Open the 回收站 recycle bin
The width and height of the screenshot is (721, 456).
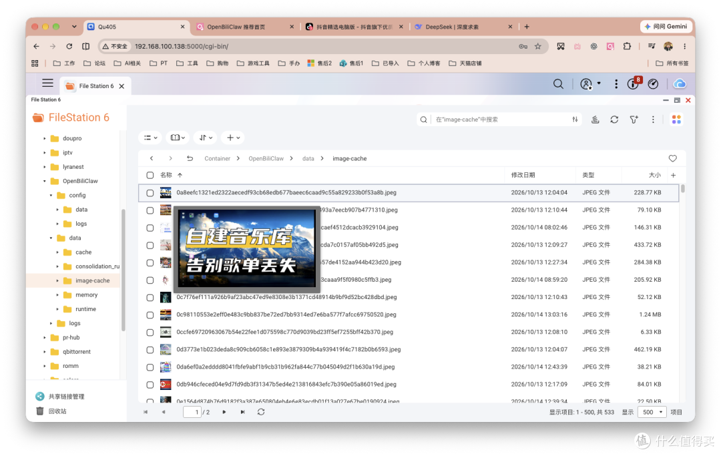(51, 411)
